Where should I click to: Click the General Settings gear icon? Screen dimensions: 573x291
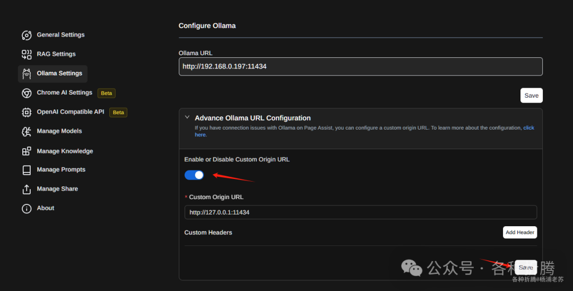(27, 35)
